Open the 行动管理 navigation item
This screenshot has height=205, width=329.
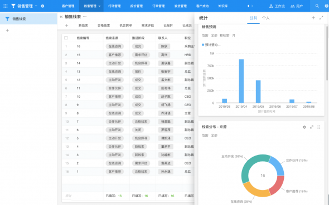[x=114, y=6]
